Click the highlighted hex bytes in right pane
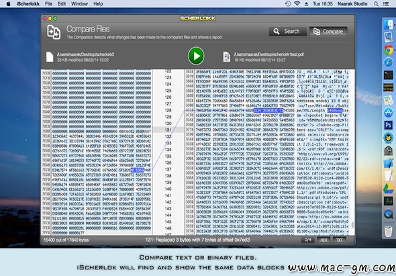The width and height of the screenshot is (396, 276). [268, 110]
